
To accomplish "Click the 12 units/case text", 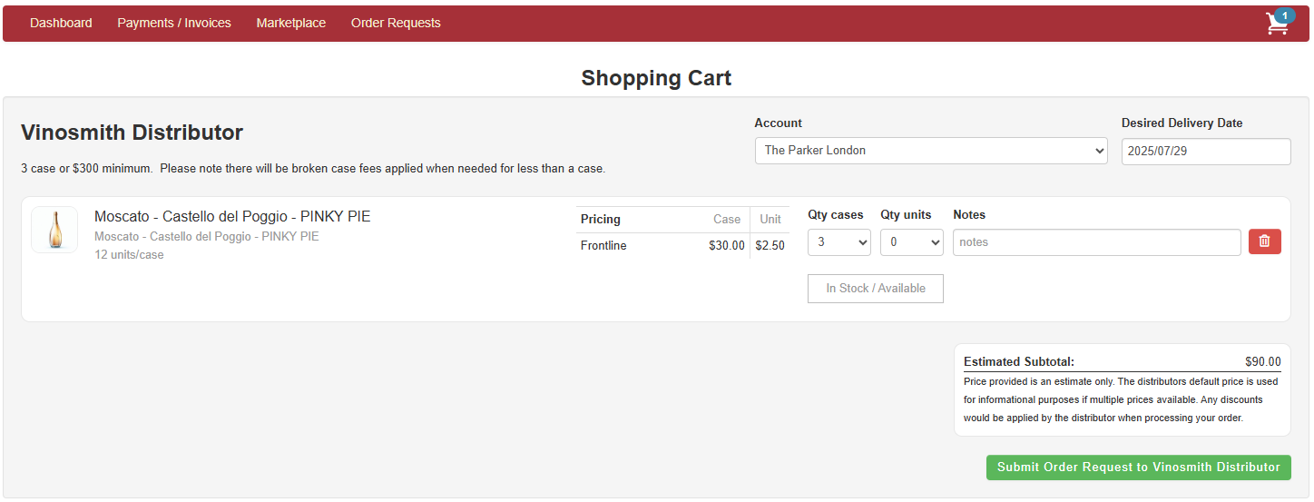I will click(129, 255).
